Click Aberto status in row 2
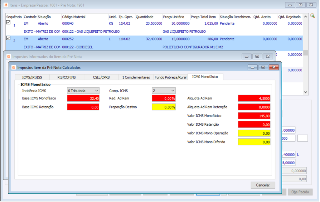Image resolution: width=320 pixels, height=202 pixels. click(43, 39)
